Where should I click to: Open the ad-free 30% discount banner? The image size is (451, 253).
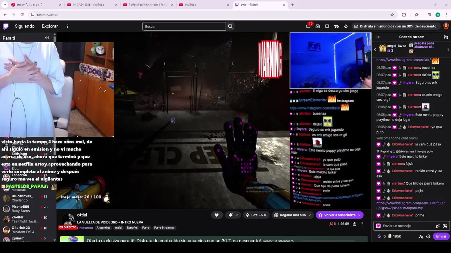pos(396,26)
